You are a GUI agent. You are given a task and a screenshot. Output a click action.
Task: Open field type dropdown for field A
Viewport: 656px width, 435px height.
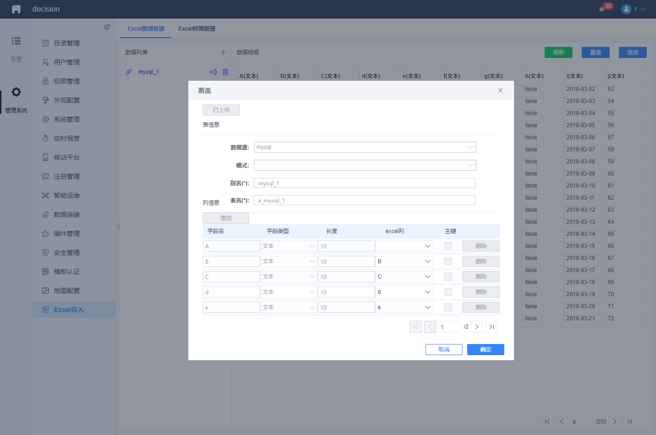289,246
